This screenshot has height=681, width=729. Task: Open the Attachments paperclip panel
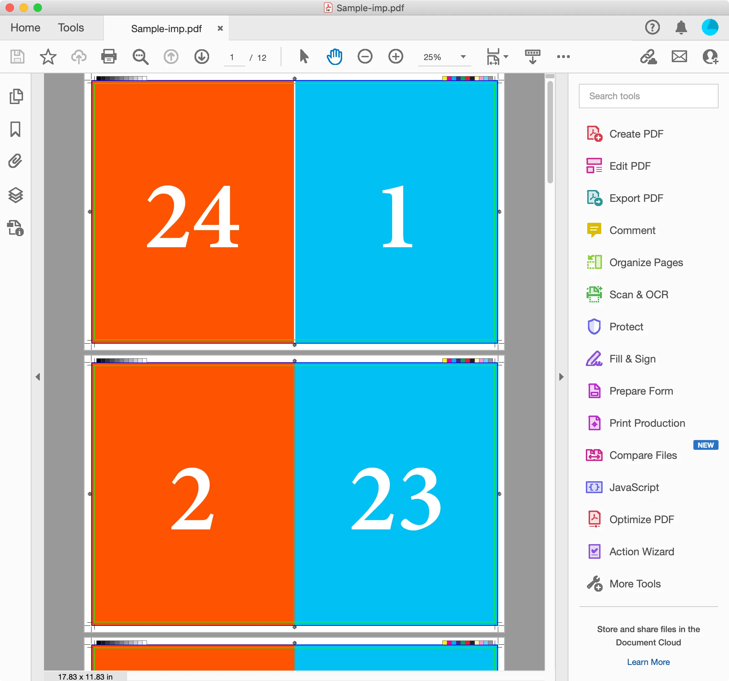[x=16, y=161]
